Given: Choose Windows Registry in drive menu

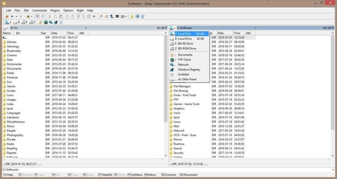Looking at the screenshot, I should pyautogui.click(x=189, y=70).
